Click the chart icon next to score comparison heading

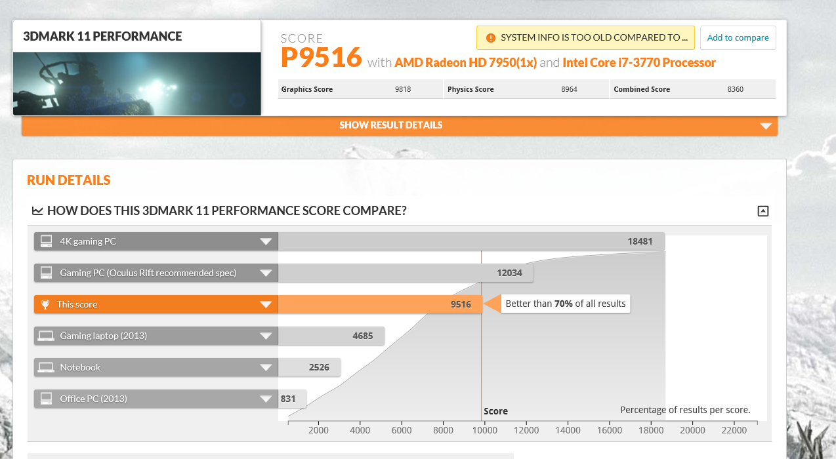click(x=37, y=211)
